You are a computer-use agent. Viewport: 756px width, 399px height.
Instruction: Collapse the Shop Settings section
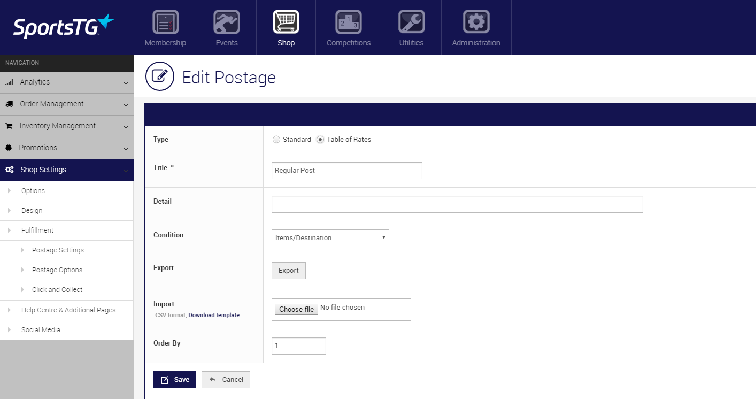(126, 170)
